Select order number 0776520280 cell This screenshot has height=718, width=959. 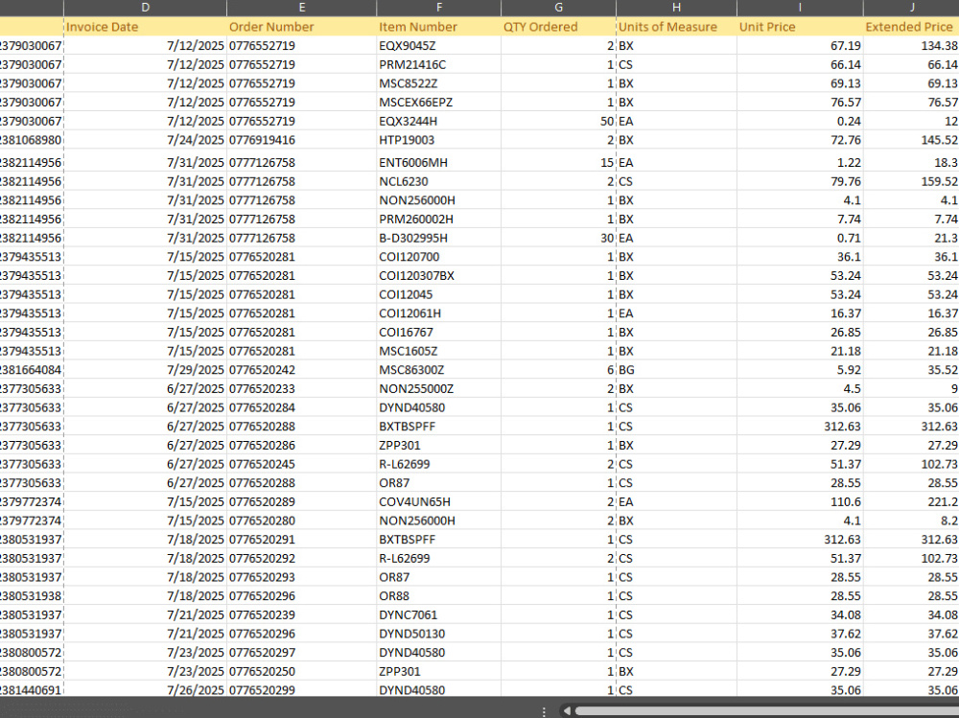pyautogui.click(x=301, y=521)
